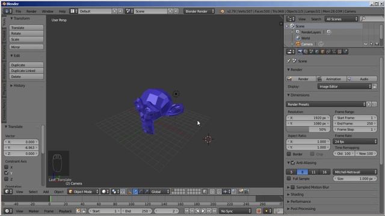Open the Render Layers properties tab icon
Image resolution: width=385 pixels, height=216 pixels.
[306, 52]
